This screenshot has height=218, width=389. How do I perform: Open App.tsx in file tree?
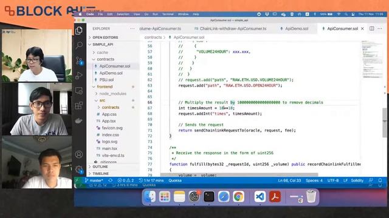(109, 121)
